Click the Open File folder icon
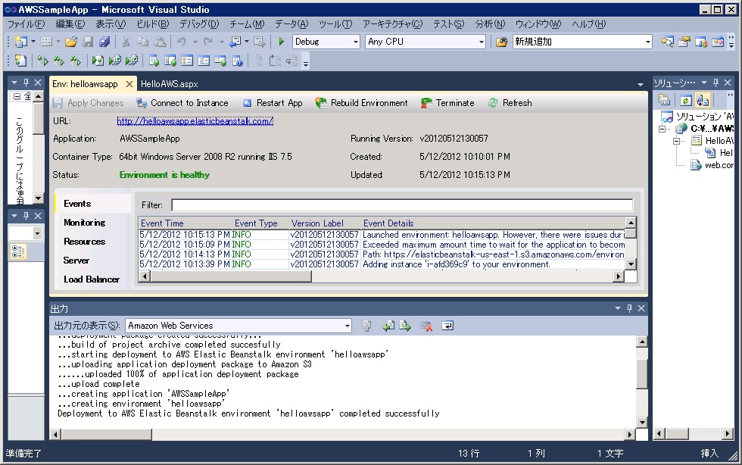Screen dimensions: 742x465 tap(71, 42)
